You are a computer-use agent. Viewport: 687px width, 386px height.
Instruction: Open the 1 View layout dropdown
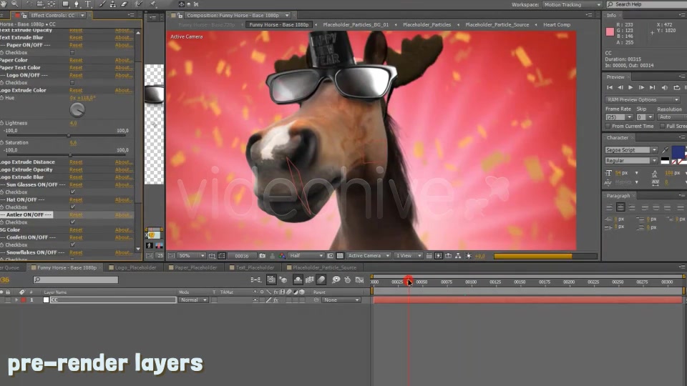click(x=408, y=256)
